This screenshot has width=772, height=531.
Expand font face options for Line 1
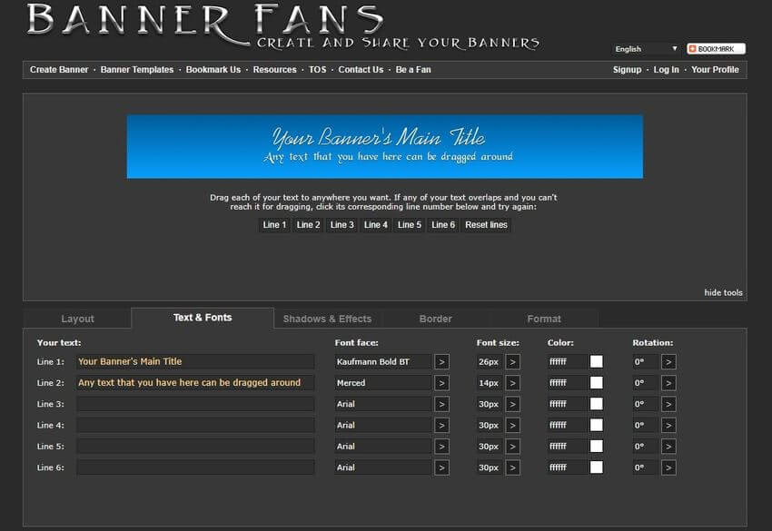point(441,361)
